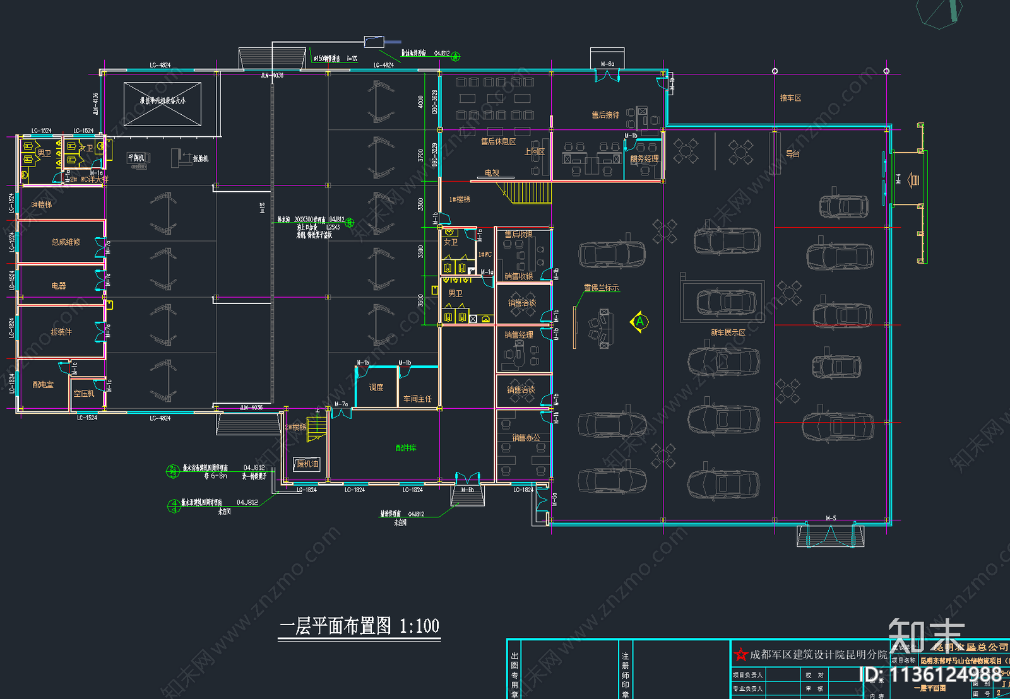Click the 拆胎机 equipment label
Viewport: 1010px width, 699px height.
coord(200,158)
